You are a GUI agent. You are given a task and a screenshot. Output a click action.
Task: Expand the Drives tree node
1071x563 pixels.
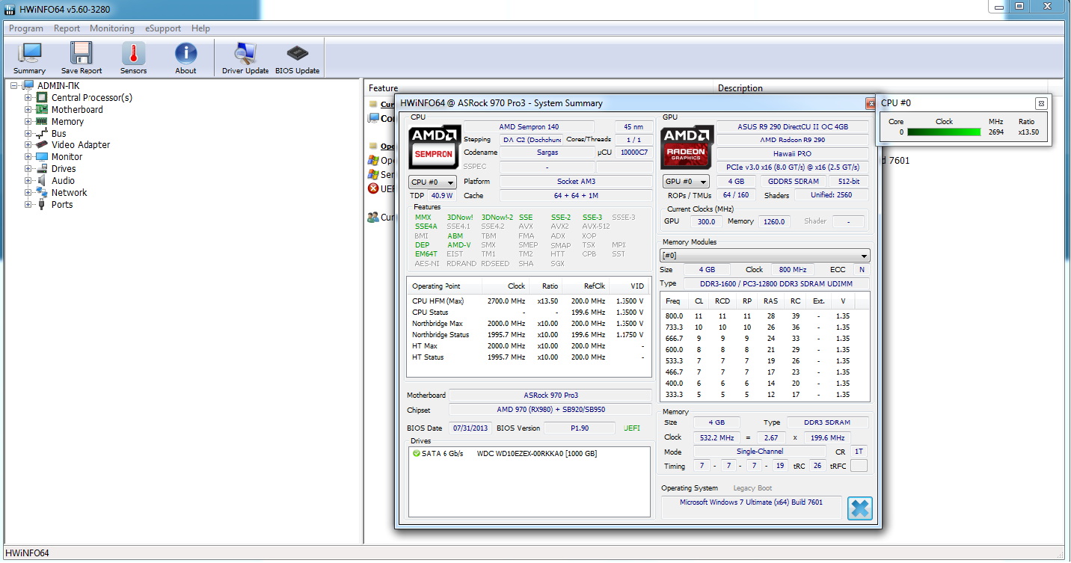pos(28,169)
